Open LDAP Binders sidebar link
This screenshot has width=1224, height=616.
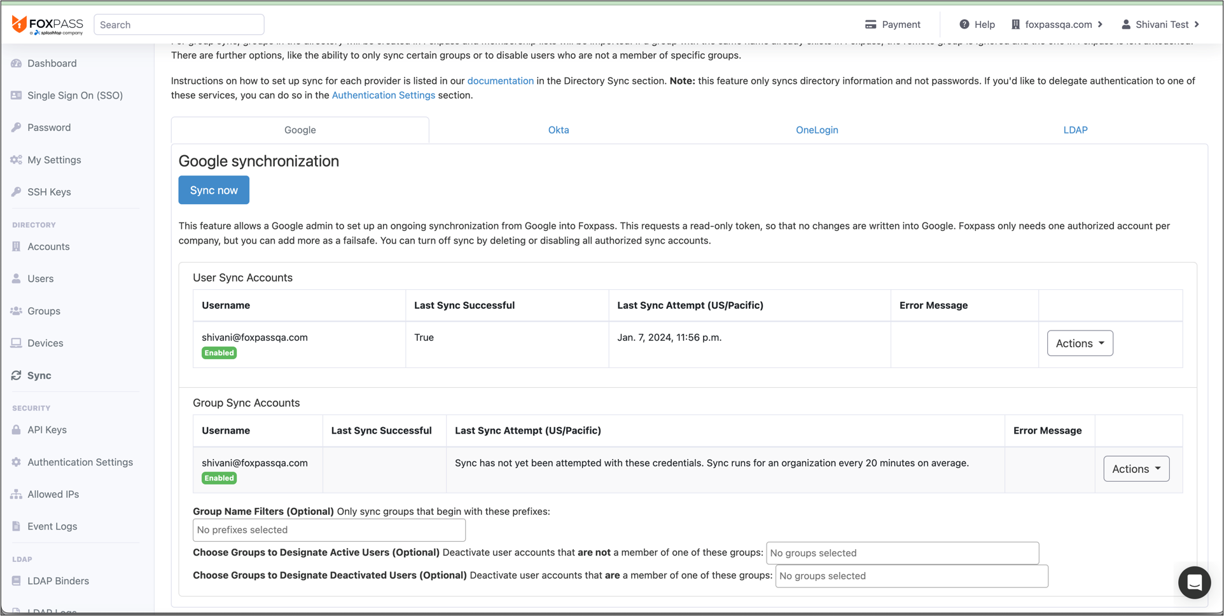pos(59,581)
